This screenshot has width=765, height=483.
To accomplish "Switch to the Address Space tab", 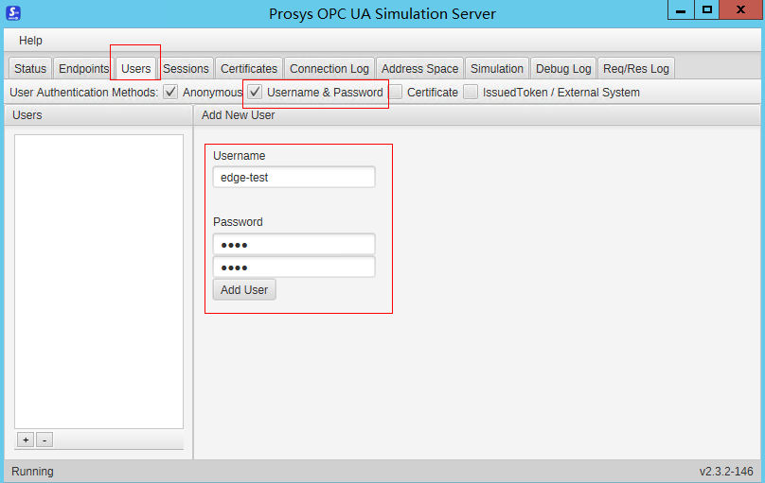I will coord(420,69).
